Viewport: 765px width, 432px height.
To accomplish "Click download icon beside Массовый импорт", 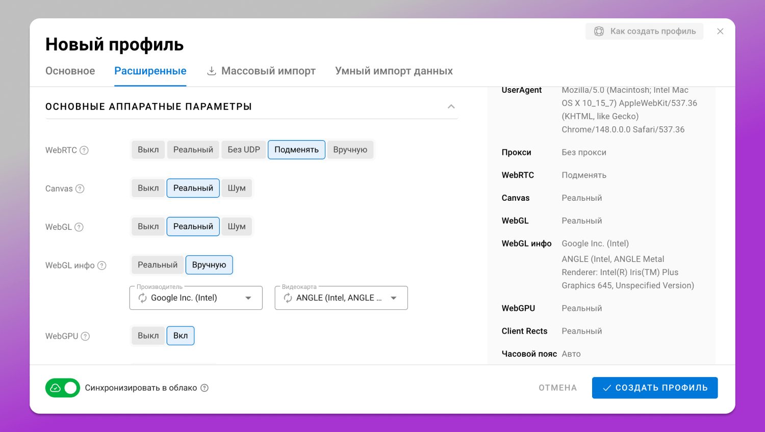I will coord(211,71).
